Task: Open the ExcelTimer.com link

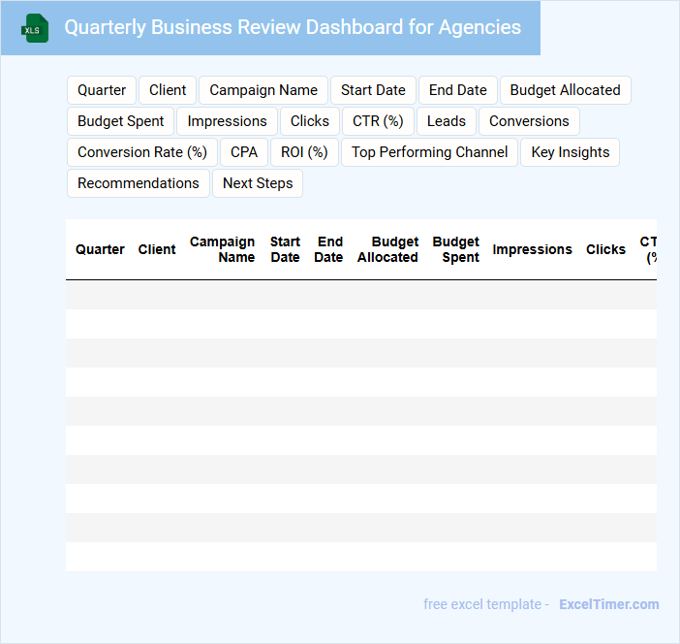Action: [608, 604]
